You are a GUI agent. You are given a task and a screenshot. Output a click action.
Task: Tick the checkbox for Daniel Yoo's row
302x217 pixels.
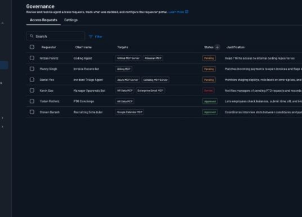[32, 80]
